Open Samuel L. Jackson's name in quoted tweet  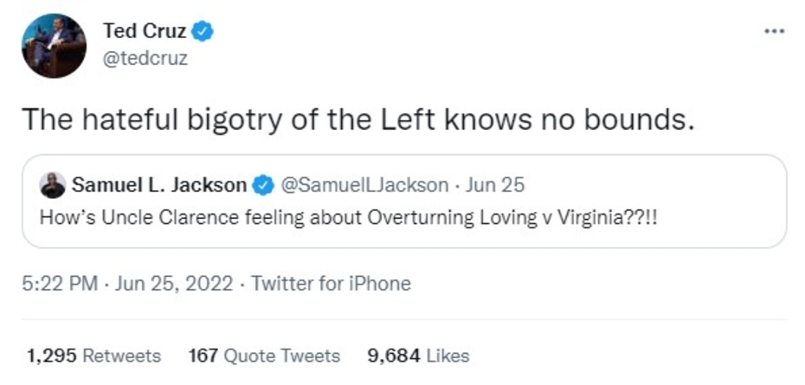[159, 185]
